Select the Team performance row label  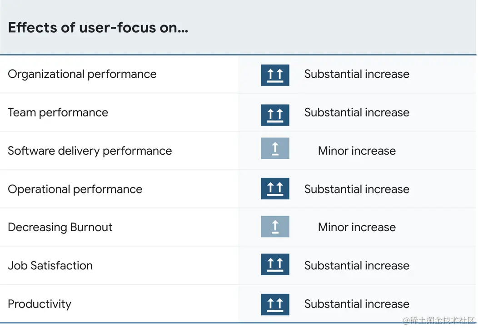pyautogui.click(x=58, y=112)
